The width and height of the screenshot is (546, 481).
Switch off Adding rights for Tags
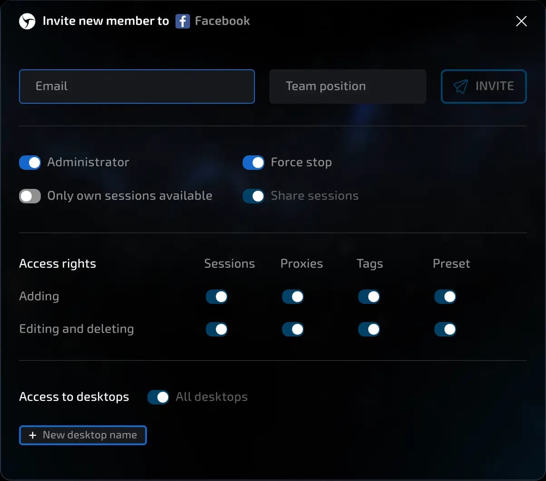pyautogui.click(x=369, y=297)
